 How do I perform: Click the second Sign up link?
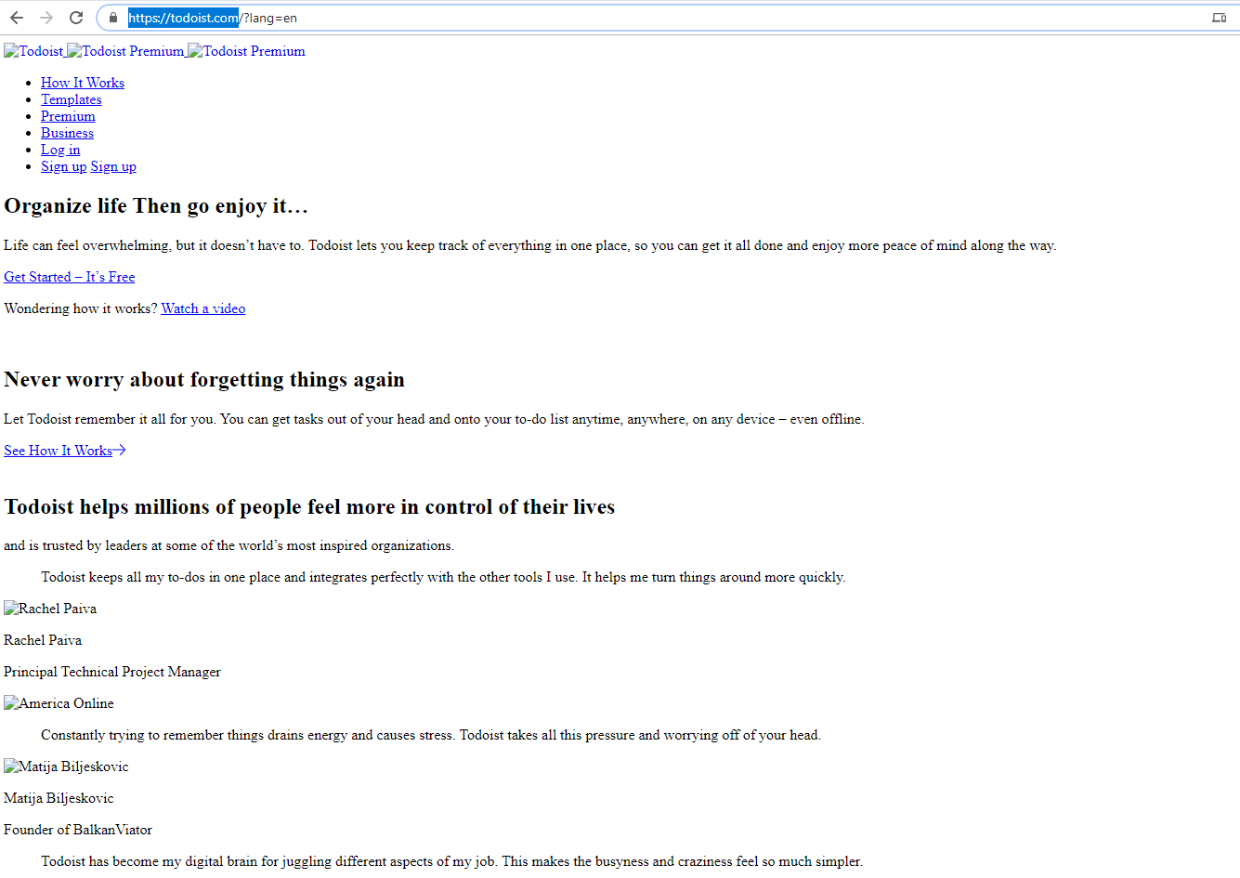[x=113, y=166]
